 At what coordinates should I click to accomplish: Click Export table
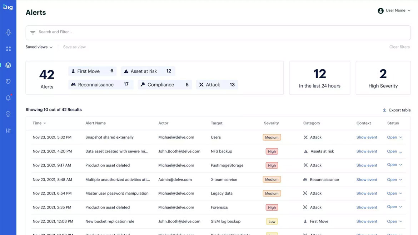click(x=397, y=110)
